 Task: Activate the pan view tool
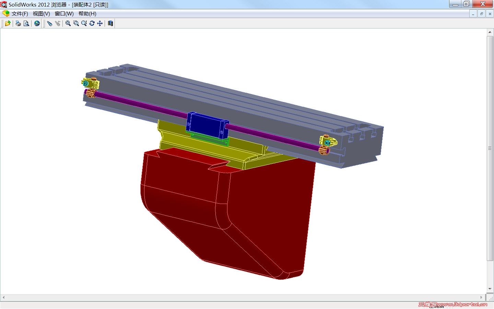click(x=100, y=23)
